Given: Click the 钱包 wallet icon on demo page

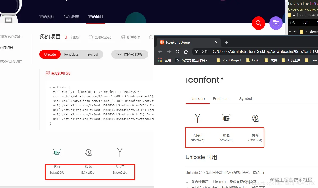Looking at the screenshot, I should 226,118.
